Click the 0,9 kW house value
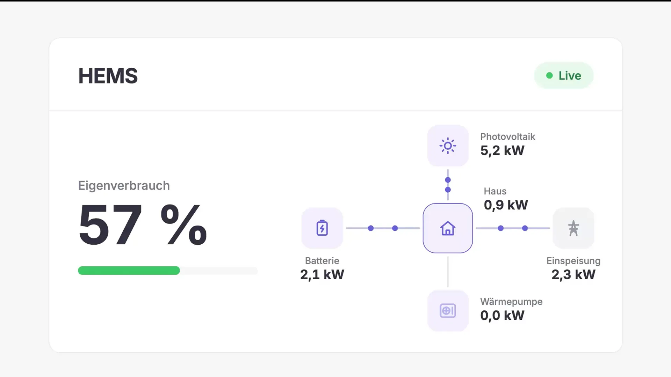This screenshot has width=671, height=377. (506, 205)
